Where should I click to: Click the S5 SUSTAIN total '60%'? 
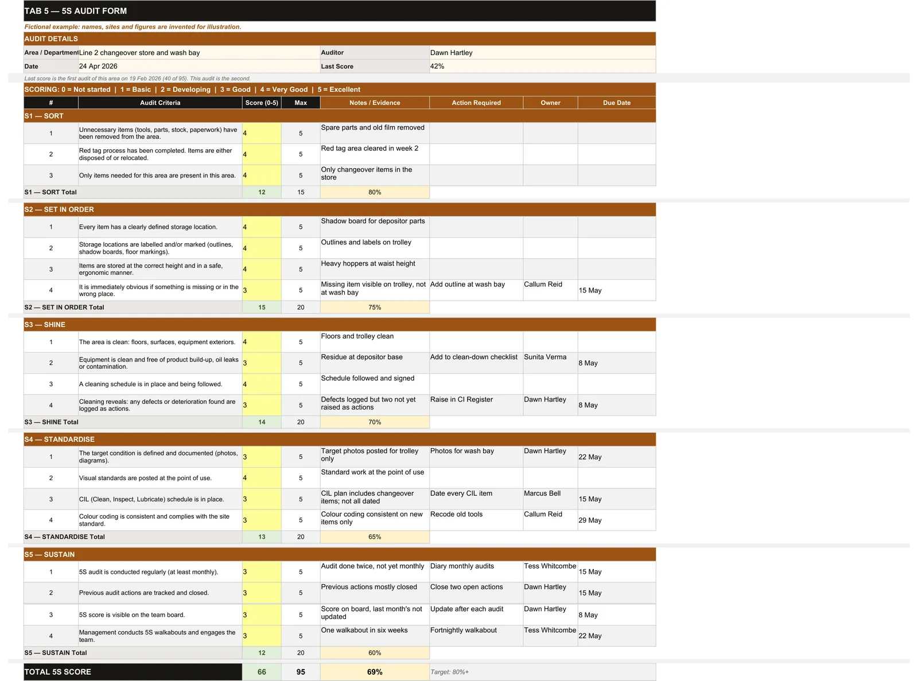375,653
